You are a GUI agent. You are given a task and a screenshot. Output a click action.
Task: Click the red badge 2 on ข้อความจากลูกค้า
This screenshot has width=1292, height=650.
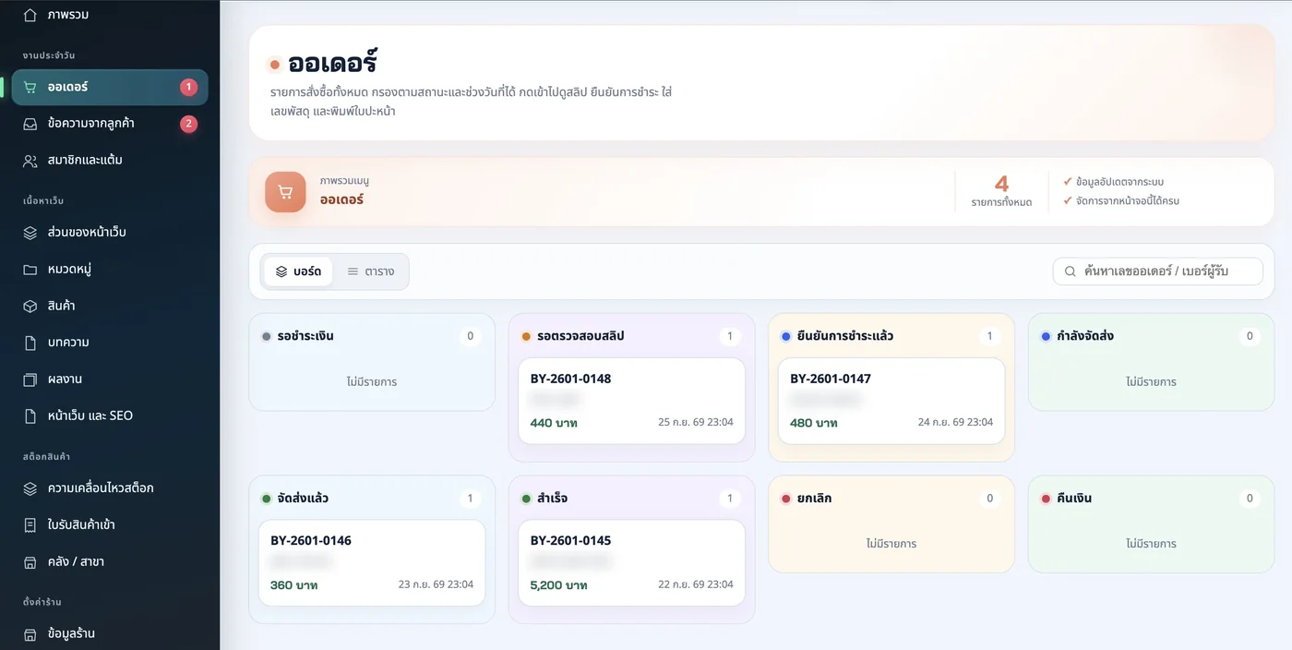coord(188,124)
